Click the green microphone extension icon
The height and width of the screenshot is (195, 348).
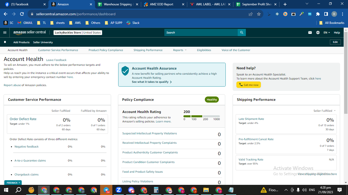coord(302,14)
